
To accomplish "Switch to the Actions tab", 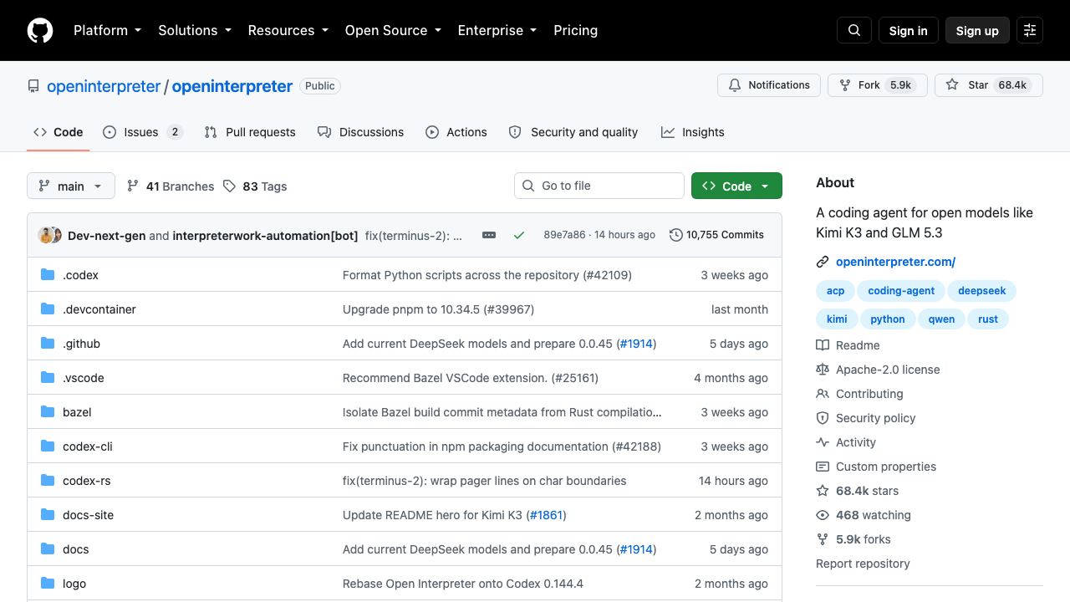I will click(x=456, y=132).
